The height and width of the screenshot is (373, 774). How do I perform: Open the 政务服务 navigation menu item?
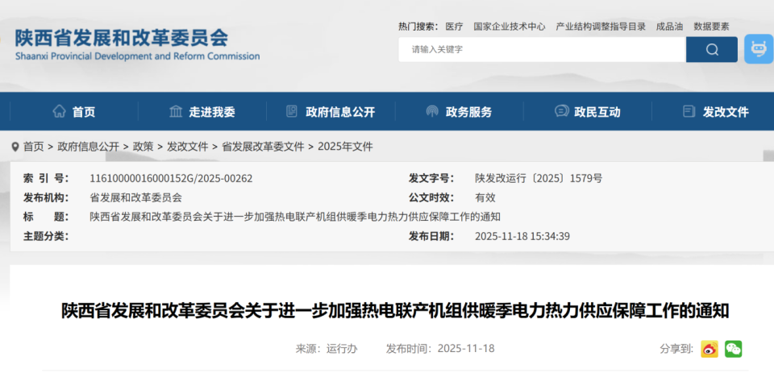[x=469, y=112]
